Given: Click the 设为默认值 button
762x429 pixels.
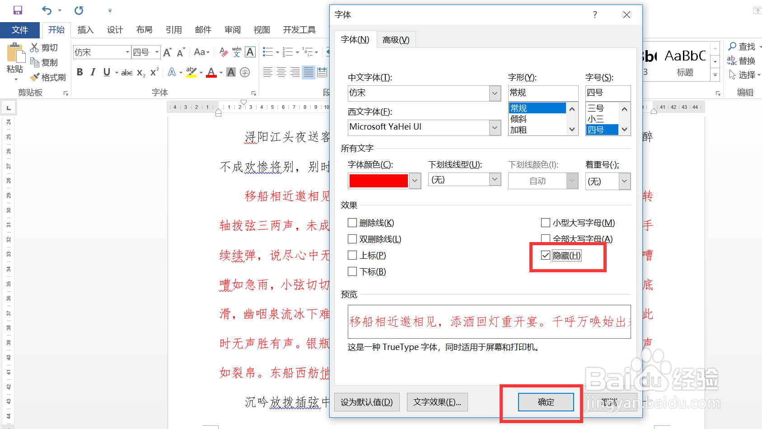Looking at the screenshot, I should click(x=367, y=402).
